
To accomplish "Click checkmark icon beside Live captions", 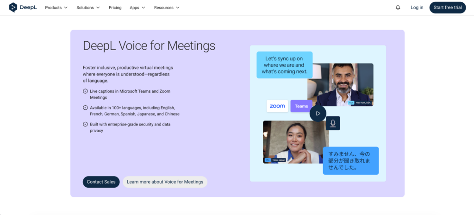I will [85, 91].
